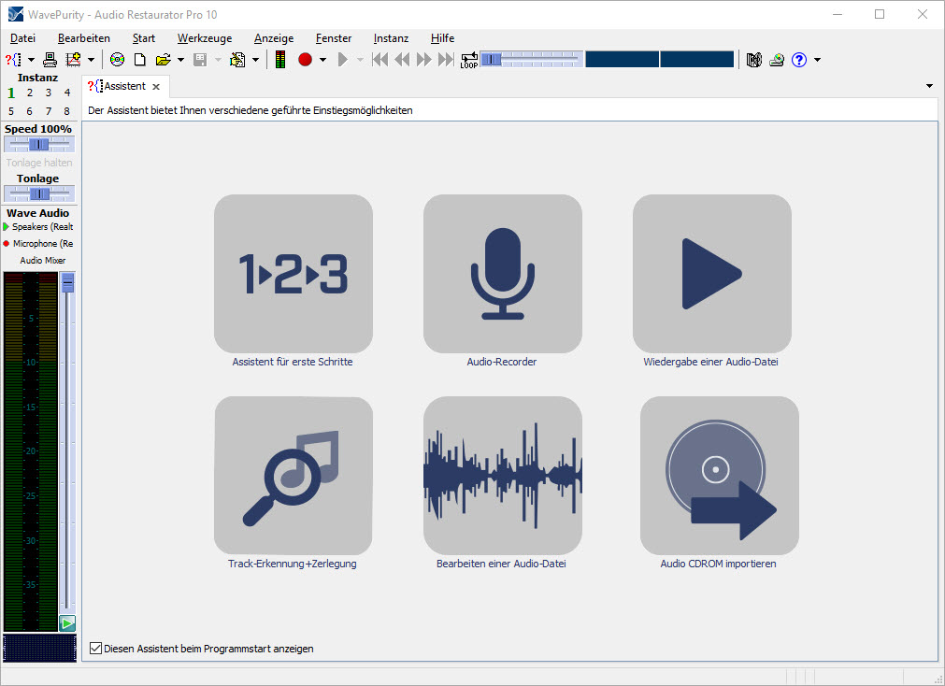Open the Audio Mixer link
Viewport: 945px width, 686px height.
tap(43, 261)
